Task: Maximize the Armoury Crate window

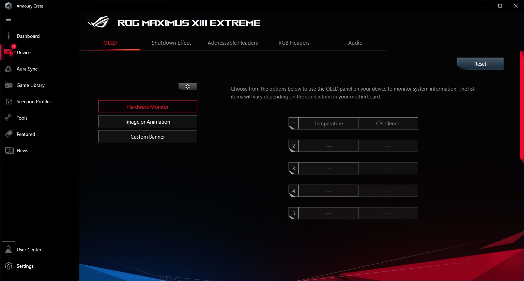Action: tap(500, 6)
